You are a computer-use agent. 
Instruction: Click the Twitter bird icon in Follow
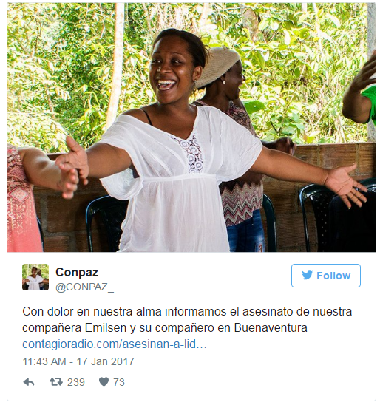[307, 276]
